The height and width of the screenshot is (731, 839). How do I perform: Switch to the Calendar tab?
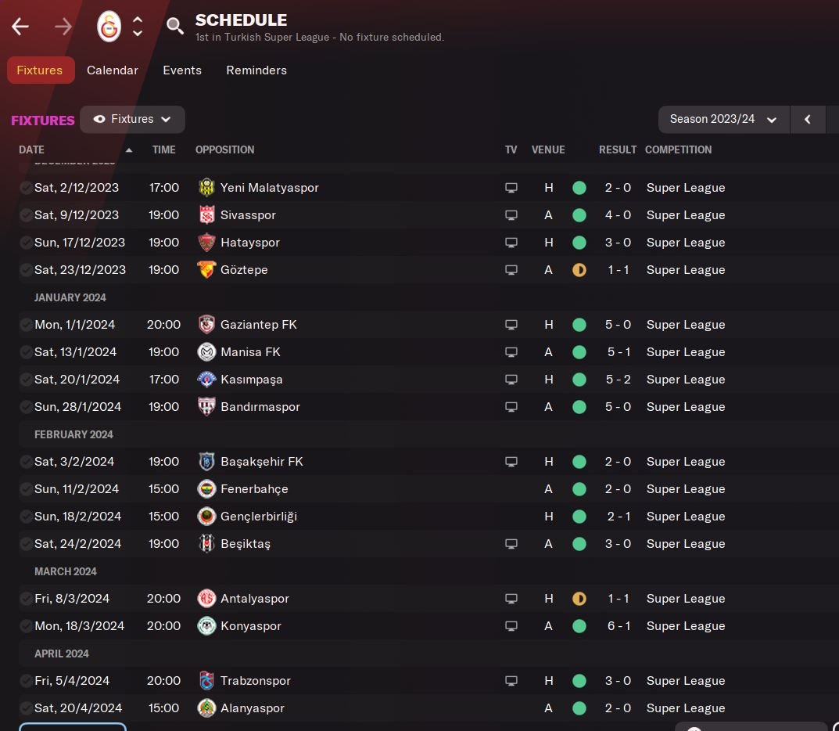pos(113,70)
